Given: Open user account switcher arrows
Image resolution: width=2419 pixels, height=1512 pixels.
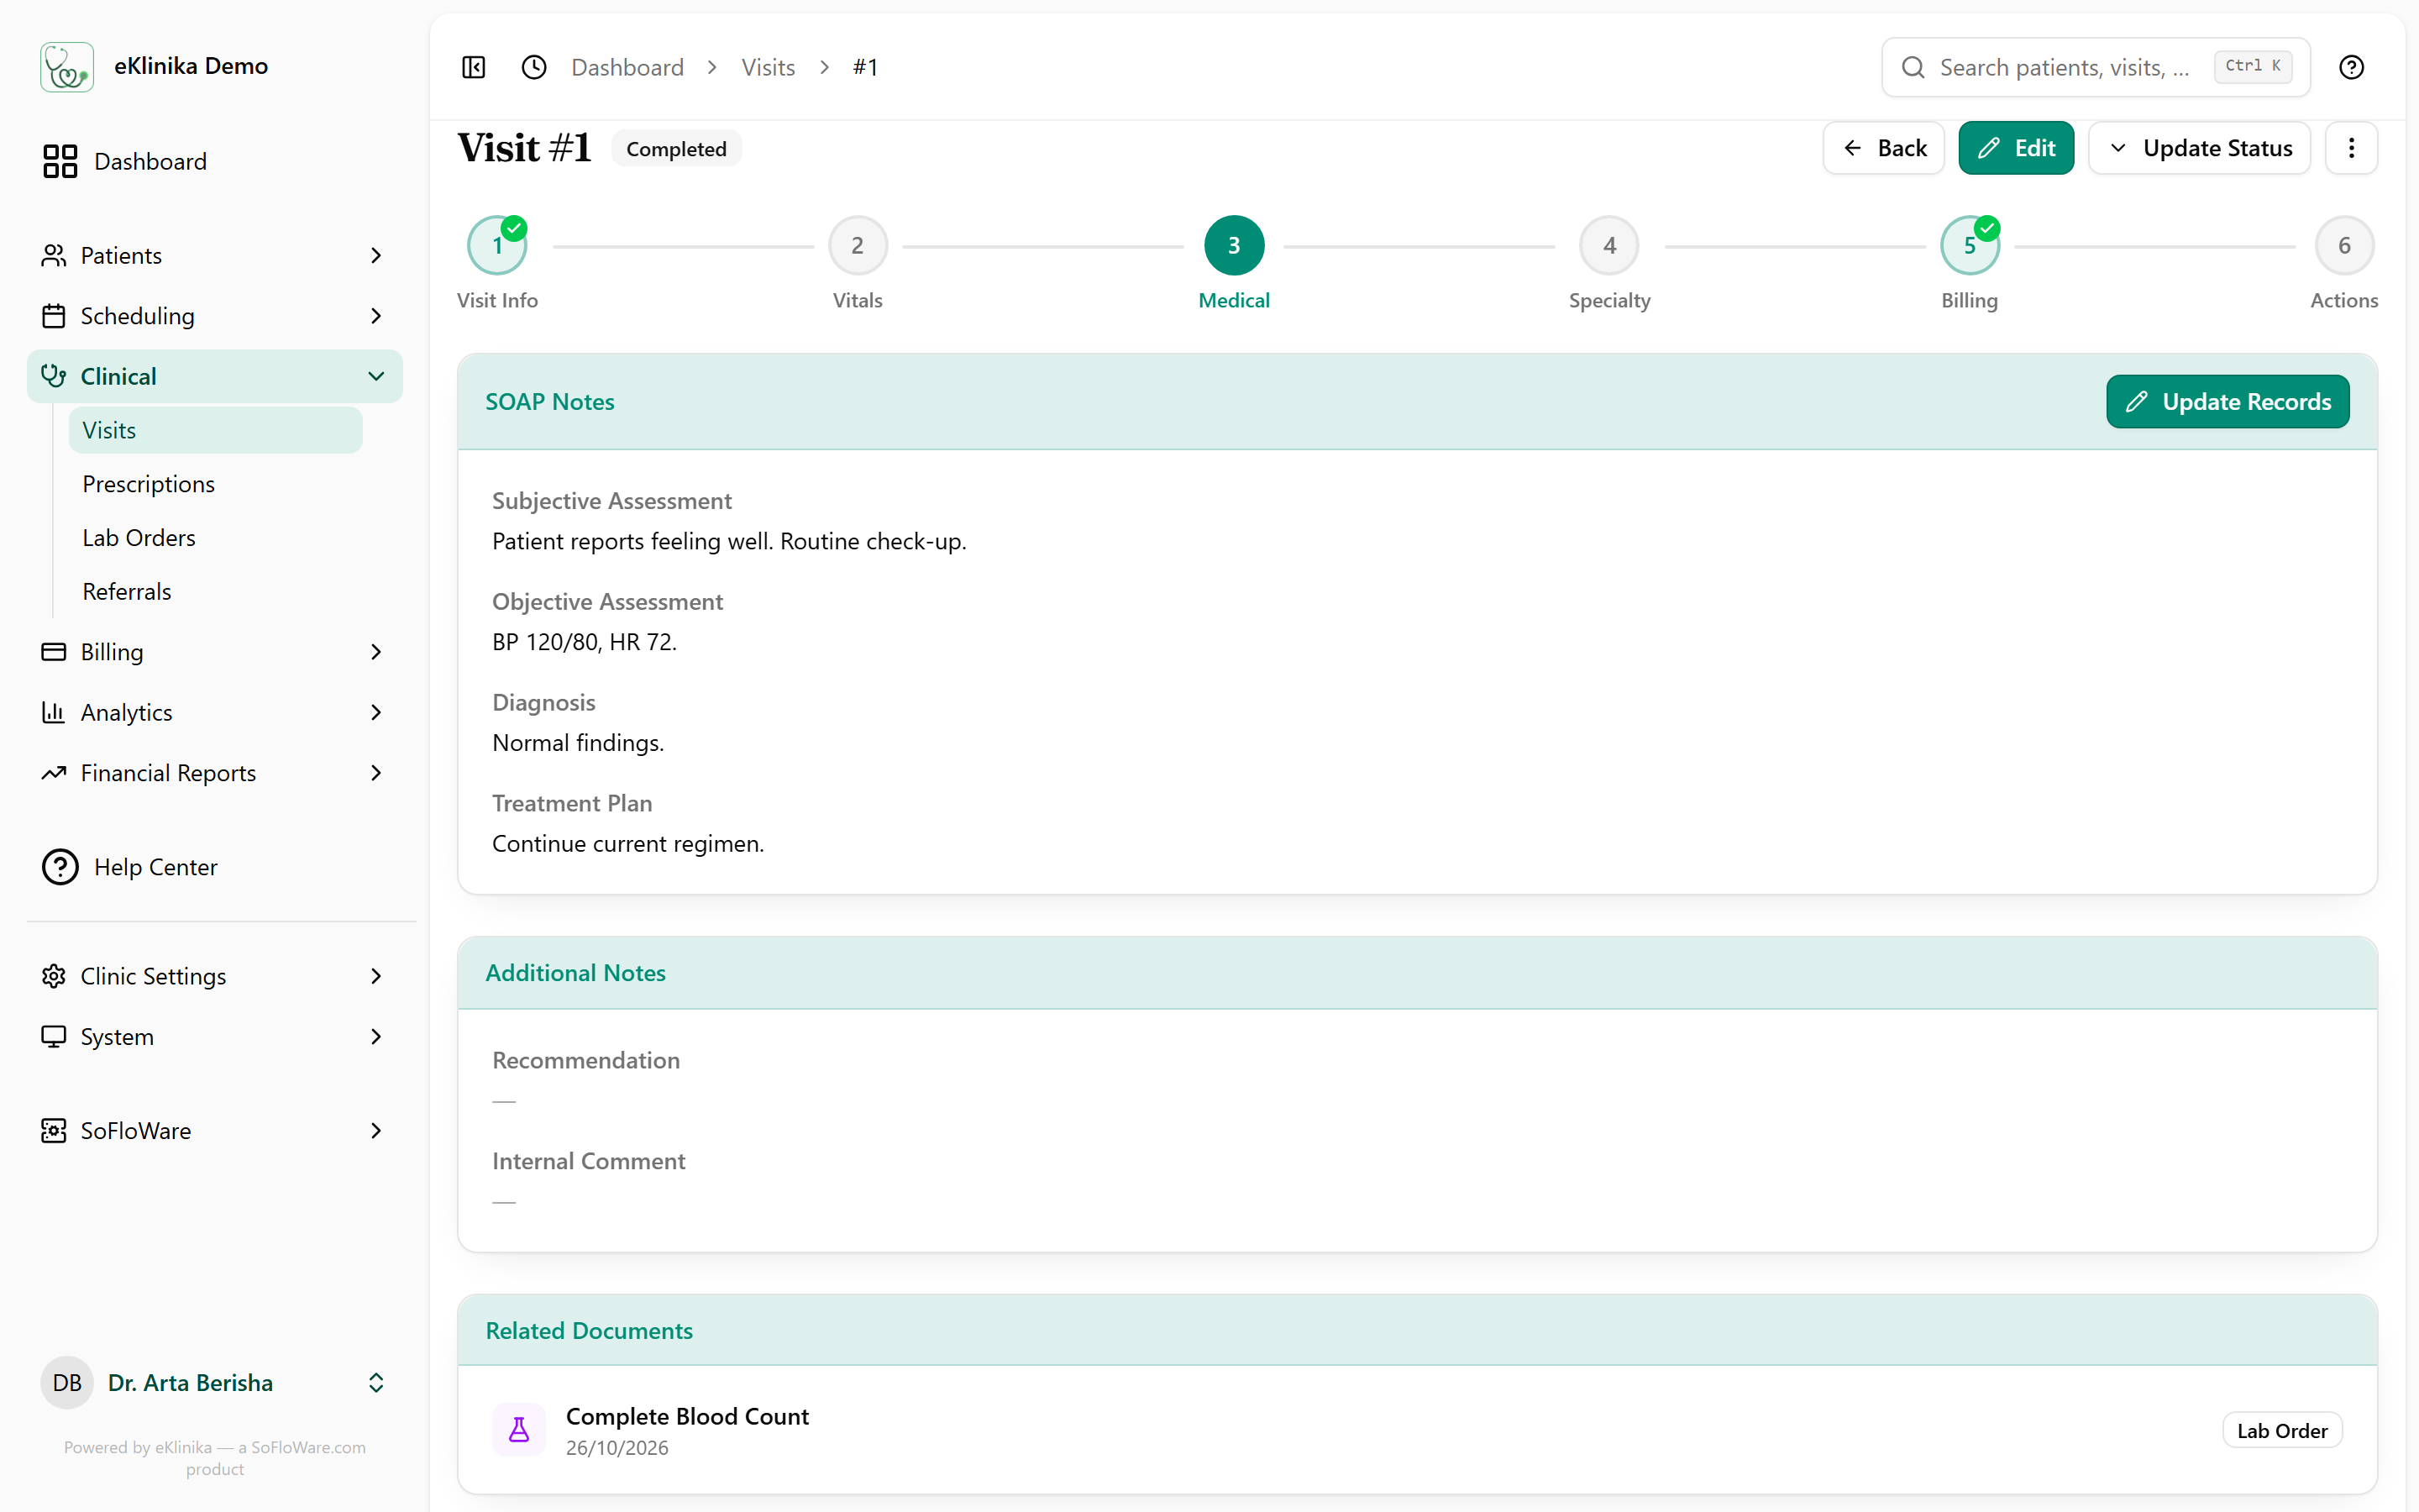Looking at the screenshot, I should click(375, 1383).
